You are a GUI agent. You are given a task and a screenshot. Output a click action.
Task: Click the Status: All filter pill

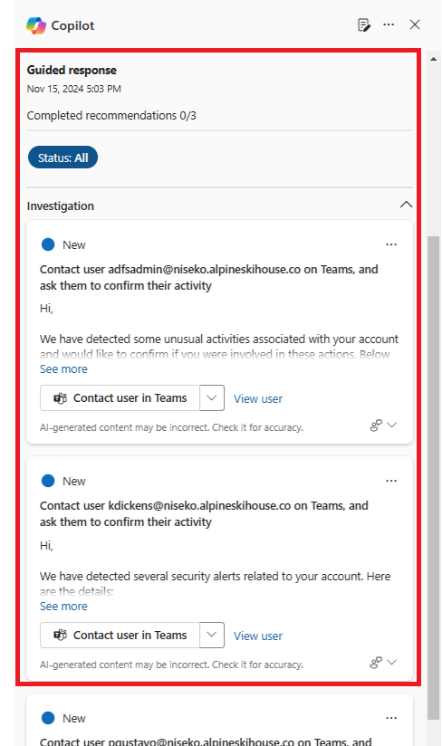coord(62,158)
